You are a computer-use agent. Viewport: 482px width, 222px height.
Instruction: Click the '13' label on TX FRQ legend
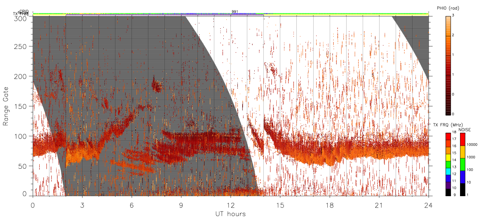pyautogui.click(x=454, y=167)
